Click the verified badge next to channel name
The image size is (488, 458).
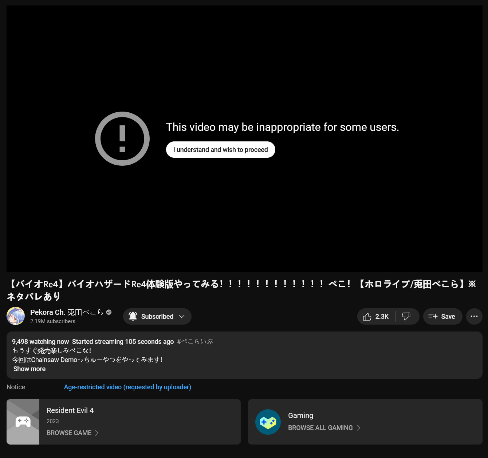point(109,312)
